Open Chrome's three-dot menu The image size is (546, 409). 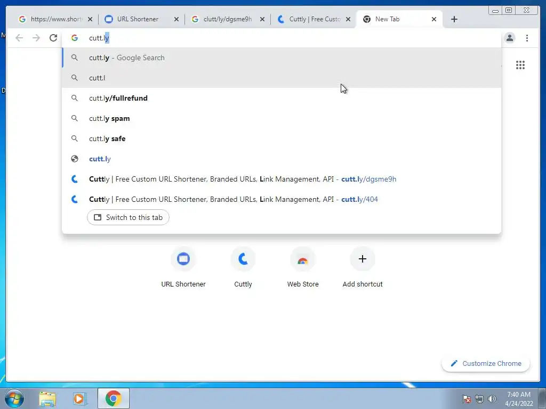point(527,38)
